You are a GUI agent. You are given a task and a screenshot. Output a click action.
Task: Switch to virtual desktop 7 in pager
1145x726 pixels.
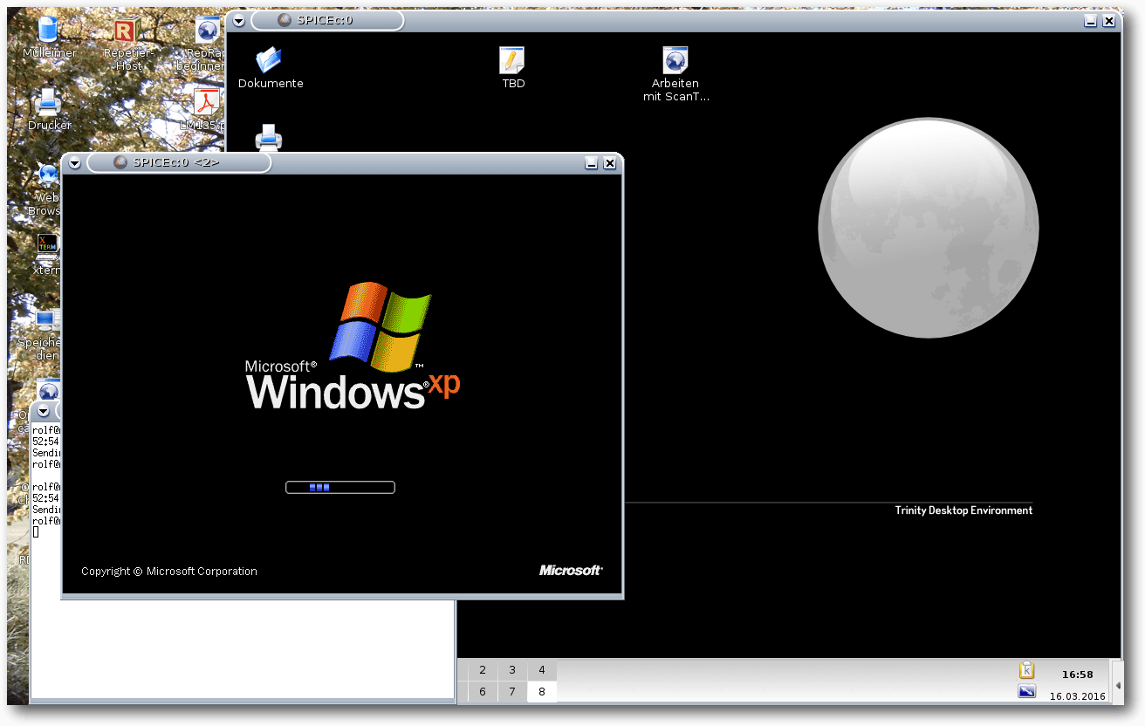[512, 692]
